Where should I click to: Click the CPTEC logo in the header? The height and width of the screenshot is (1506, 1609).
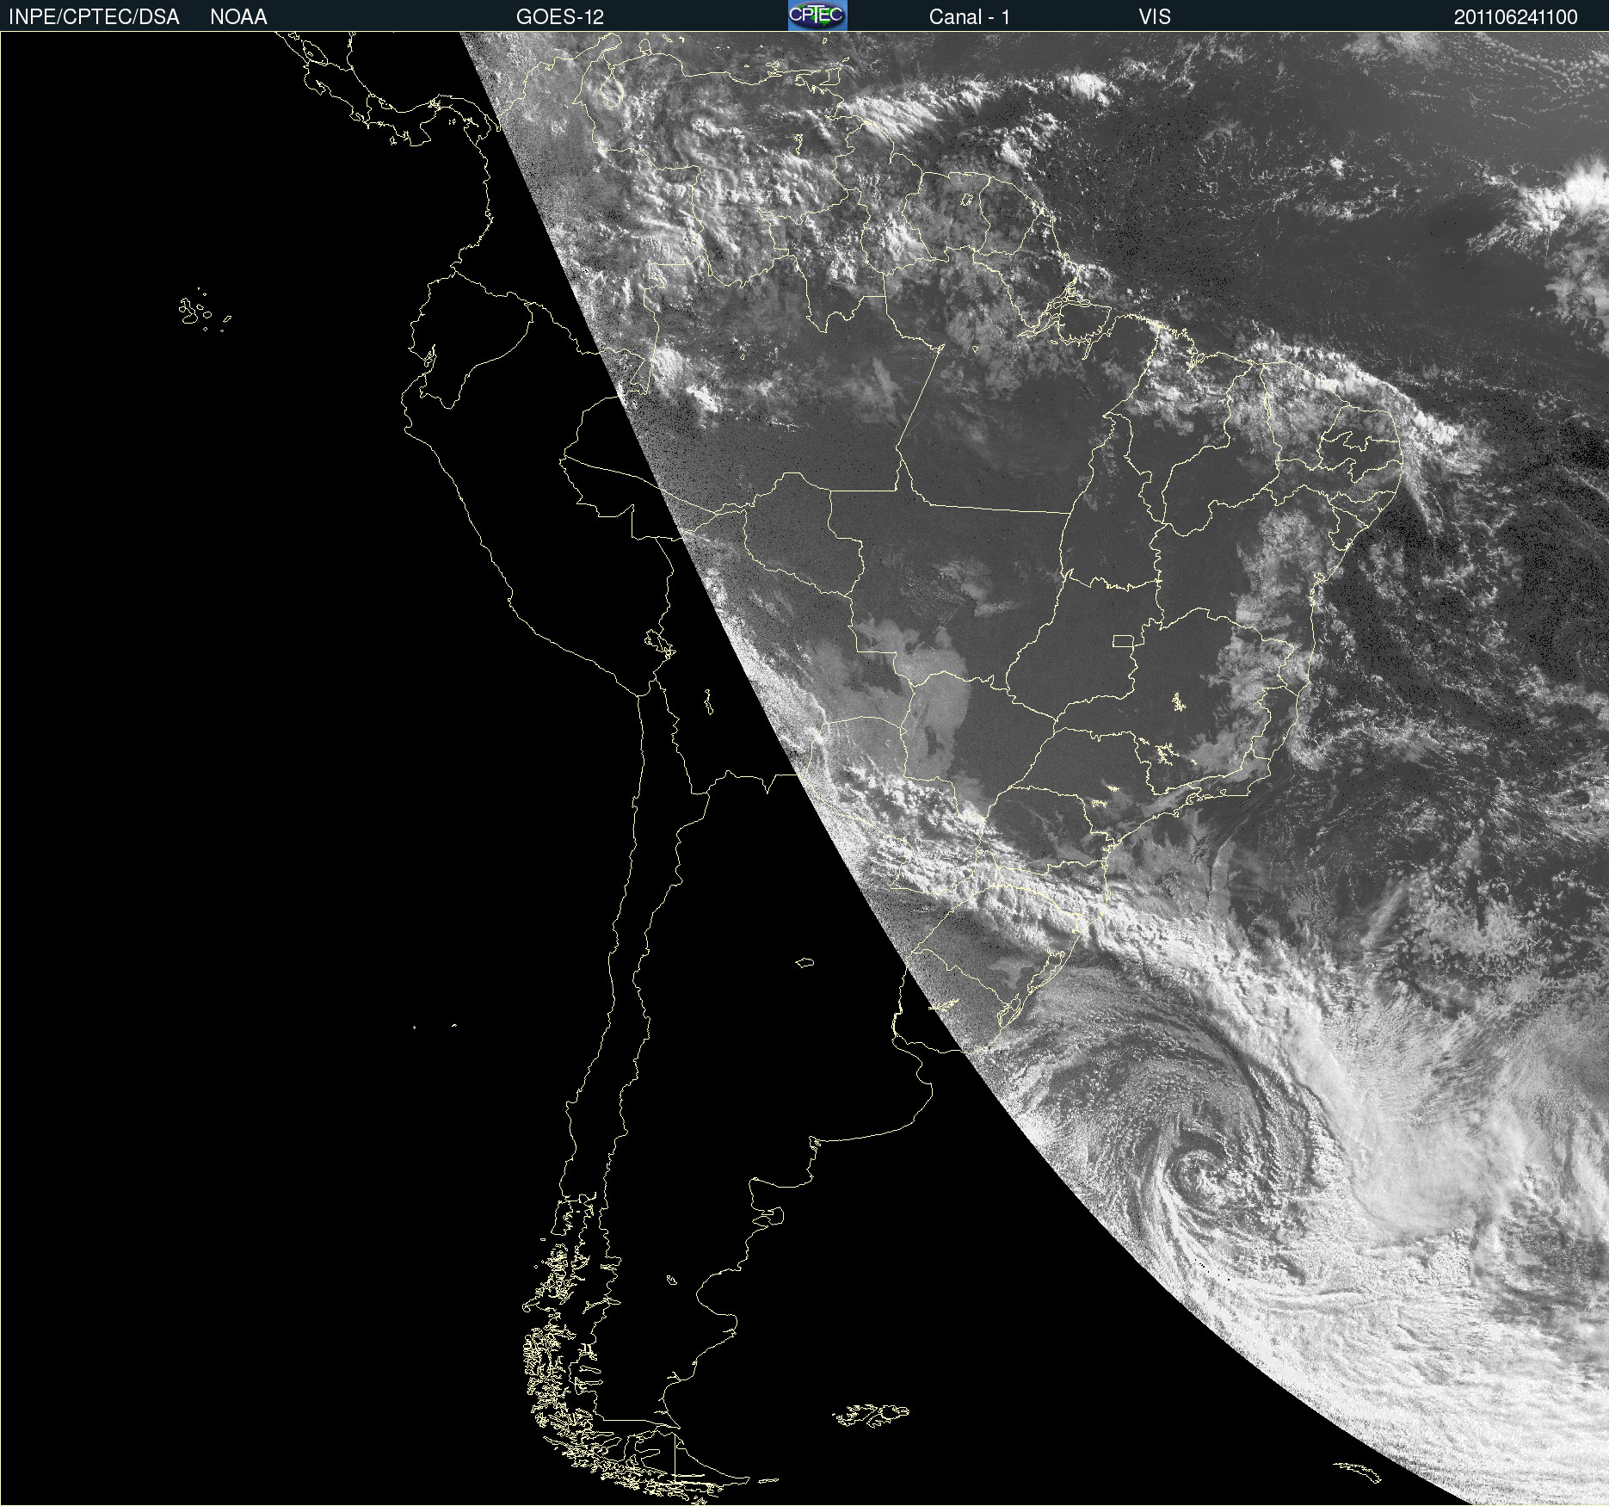817,15
